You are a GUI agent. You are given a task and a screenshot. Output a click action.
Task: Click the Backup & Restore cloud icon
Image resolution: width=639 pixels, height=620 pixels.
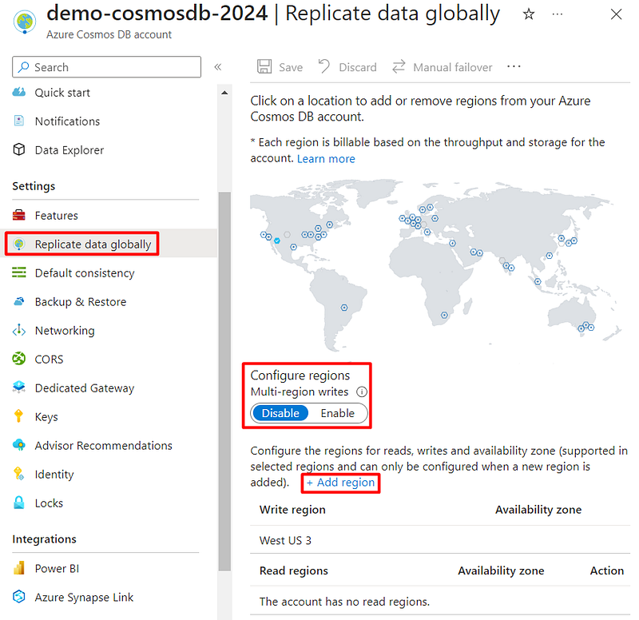[18, 302]
